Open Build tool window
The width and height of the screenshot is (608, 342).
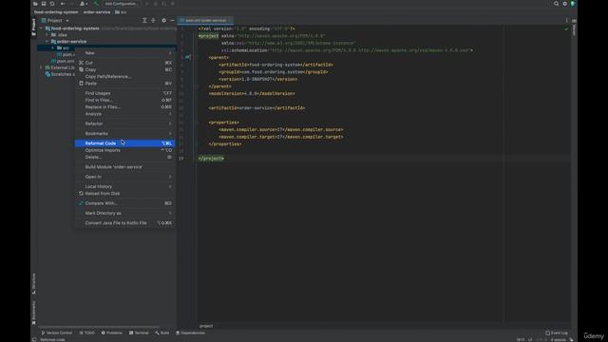click(162, 332)
